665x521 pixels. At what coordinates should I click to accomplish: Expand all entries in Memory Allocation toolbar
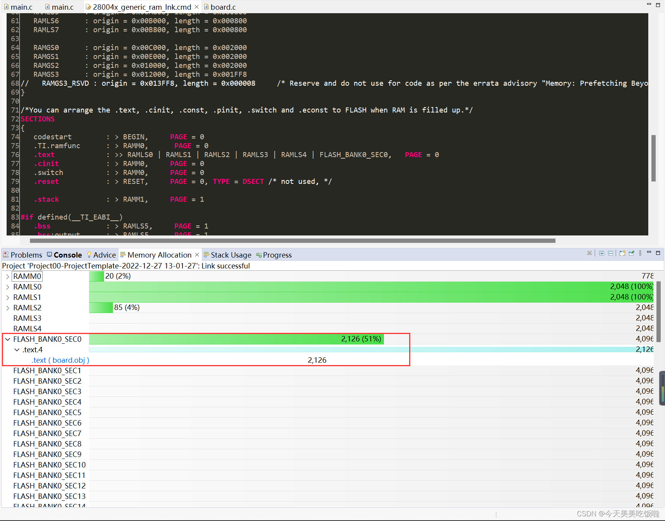click(x=602, y=253)
